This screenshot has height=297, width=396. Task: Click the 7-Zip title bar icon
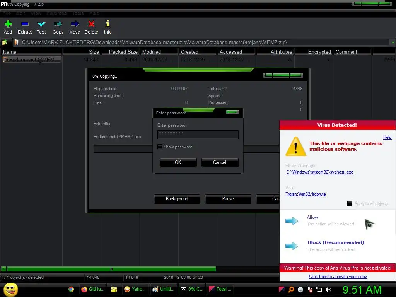[3, 4]
